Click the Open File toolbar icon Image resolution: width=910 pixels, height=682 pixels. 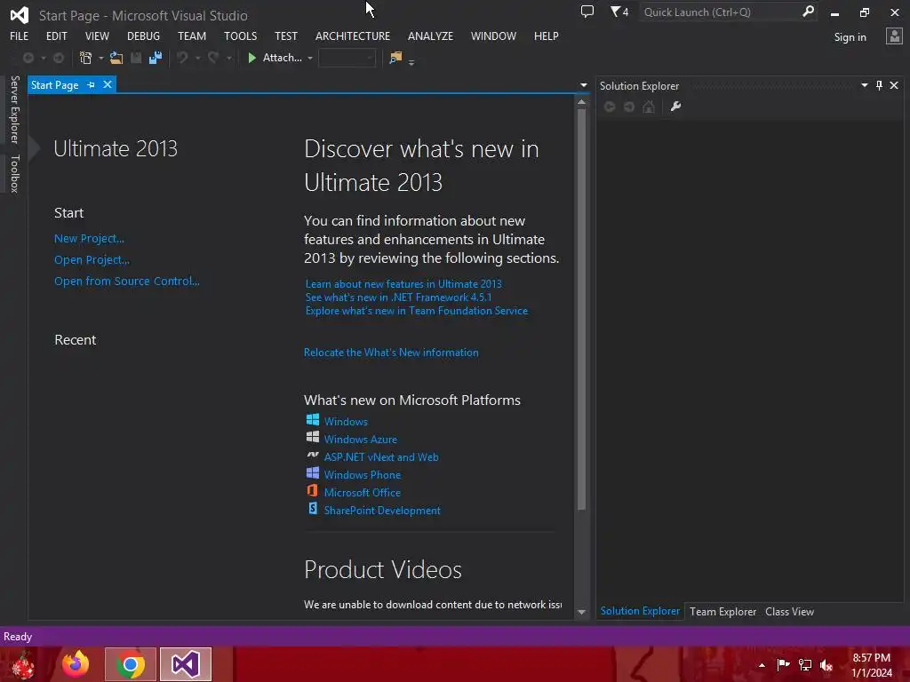click(116, 58)
